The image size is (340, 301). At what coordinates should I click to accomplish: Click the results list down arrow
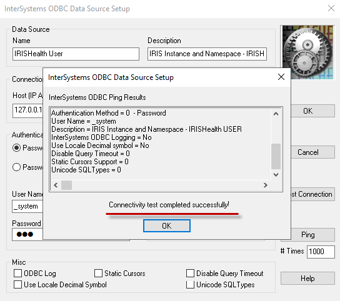[x=276, y=174]
